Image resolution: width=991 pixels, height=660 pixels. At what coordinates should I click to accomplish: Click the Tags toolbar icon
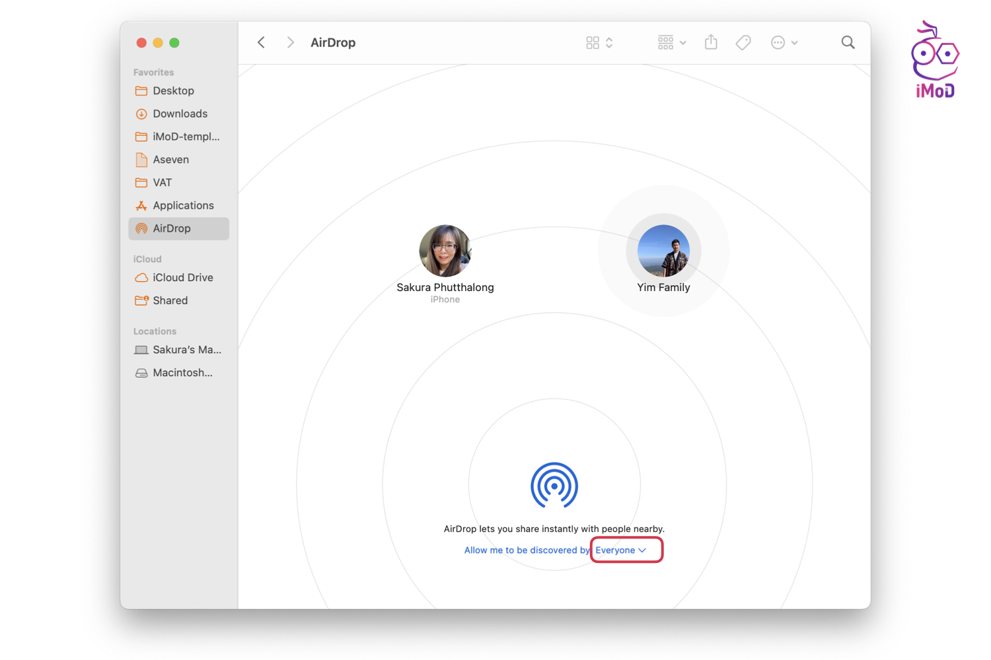(743, 43)
